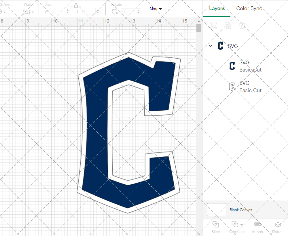This screenshot has height=236, width=288.
Task: Toggle the size aspect ratio lock
Action: pos(76,5)
